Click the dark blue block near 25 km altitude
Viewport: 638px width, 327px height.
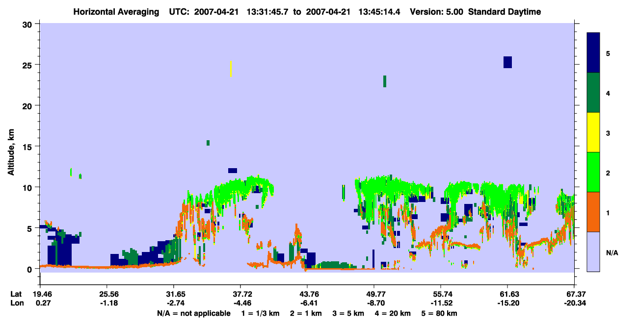tap(507, 62)
